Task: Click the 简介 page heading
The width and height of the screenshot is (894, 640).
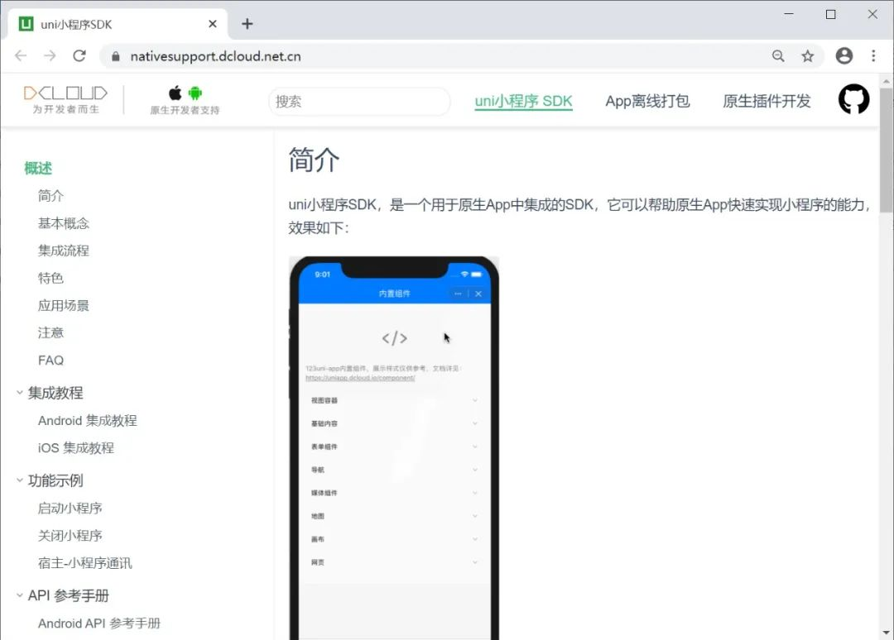Action: [314, 160]
